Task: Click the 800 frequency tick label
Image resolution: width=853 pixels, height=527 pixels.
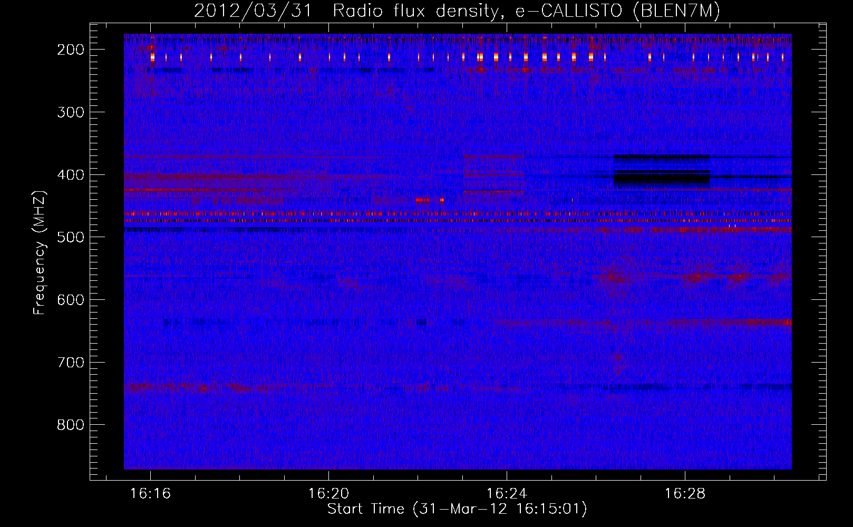Action: click(70, 425)
